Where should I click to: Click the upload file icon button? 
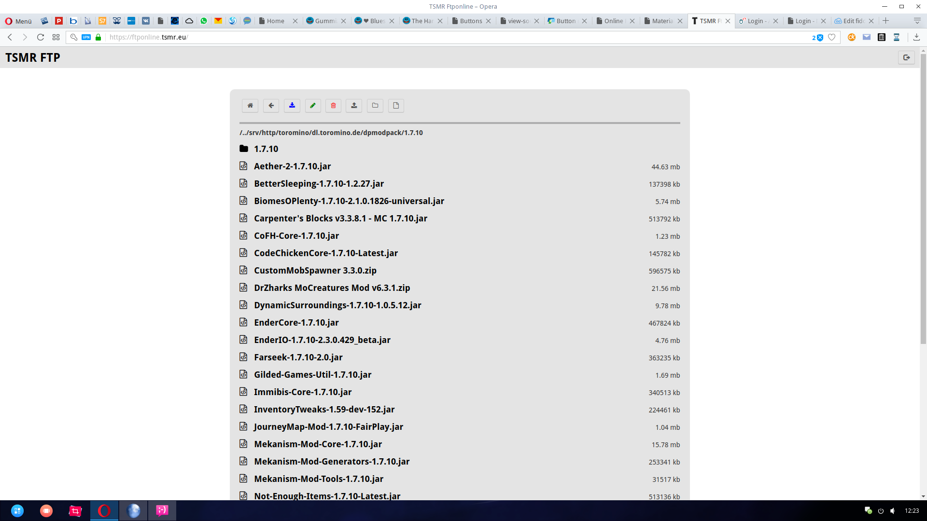pos(354,106)
